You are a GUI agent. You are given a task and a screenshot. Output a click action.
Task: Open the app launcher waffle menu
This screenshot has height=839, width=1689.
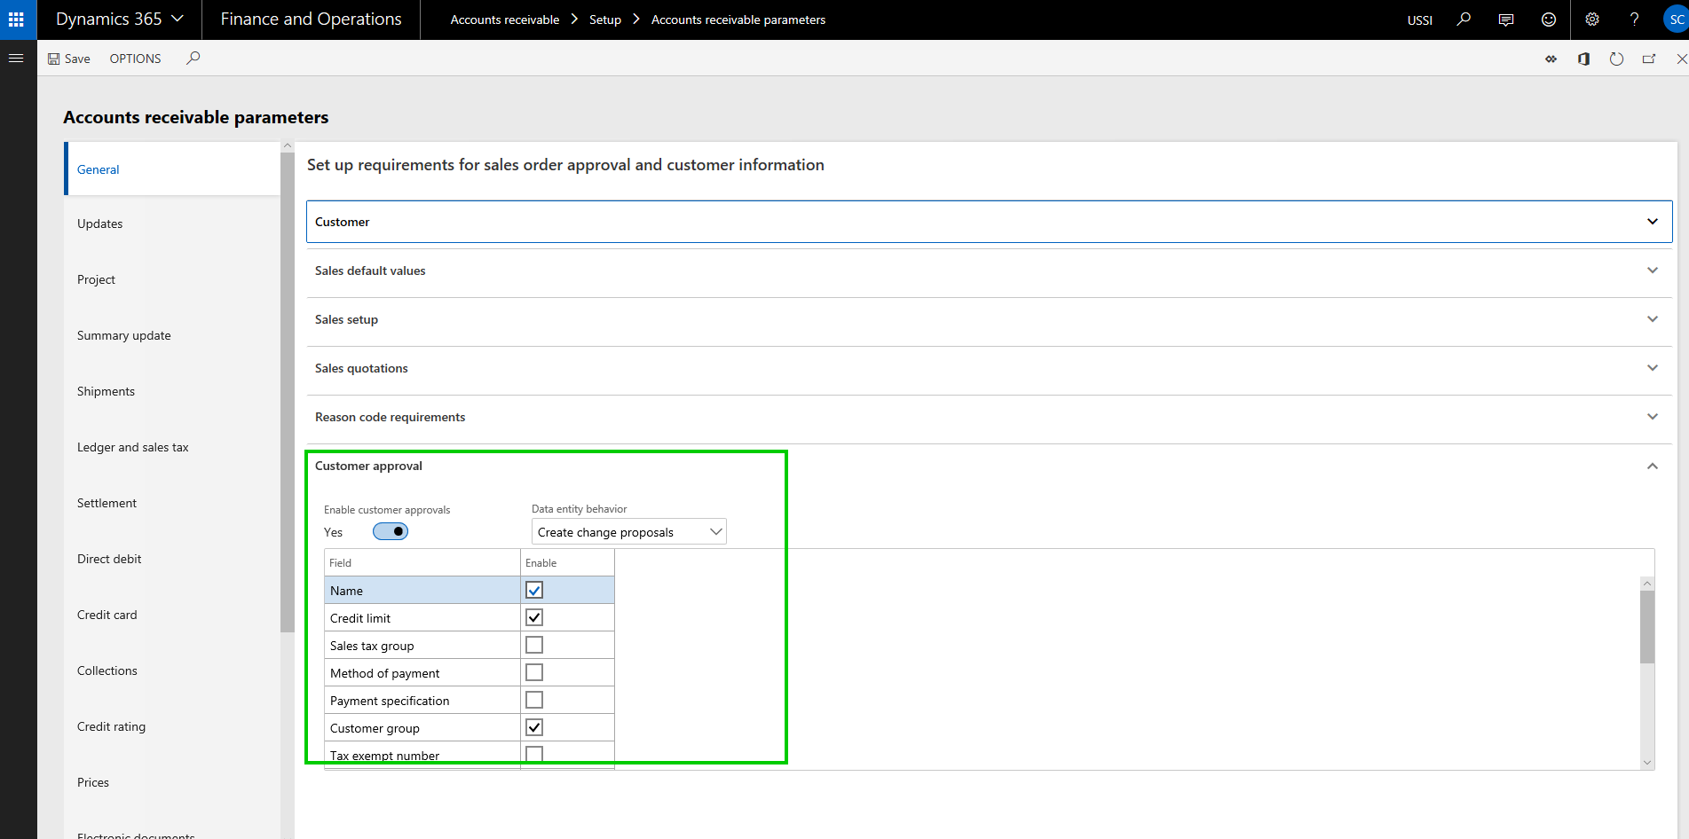click(x=16, y=20)
